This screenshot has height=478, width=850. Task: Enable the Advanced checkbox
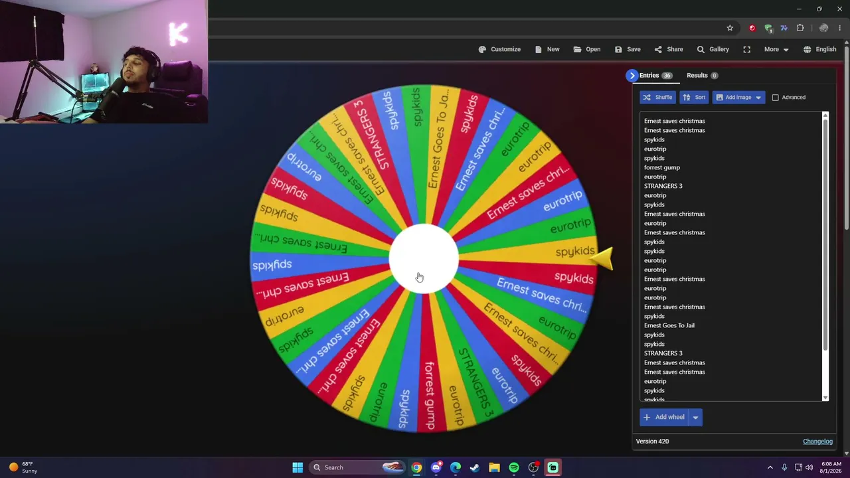(x=775, y=98)
